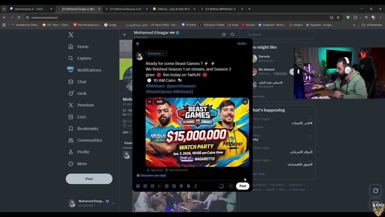Expand the Everyone audience dropdown
This screenshot has width=385, height=217.
click(x=156, y=53)
